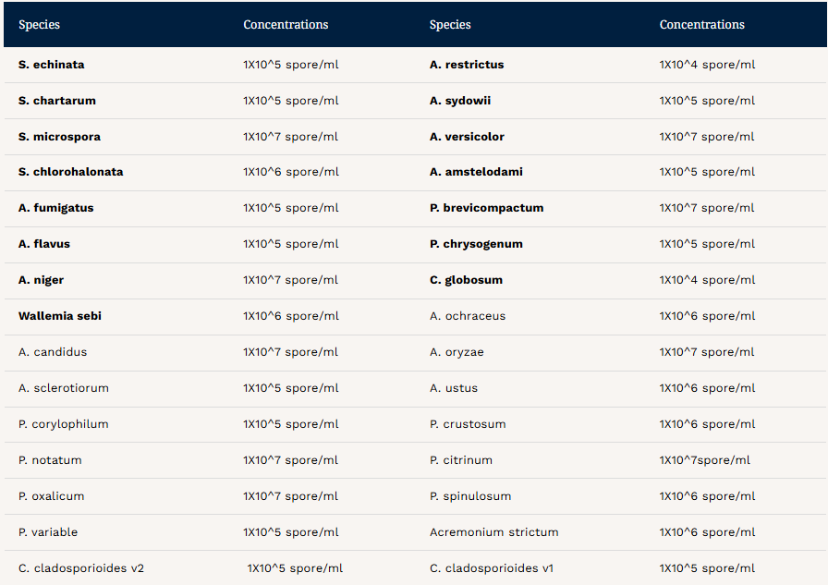Click the first Concentrations column header
Screen dimensions: 828x585
[x=286, y=25]
